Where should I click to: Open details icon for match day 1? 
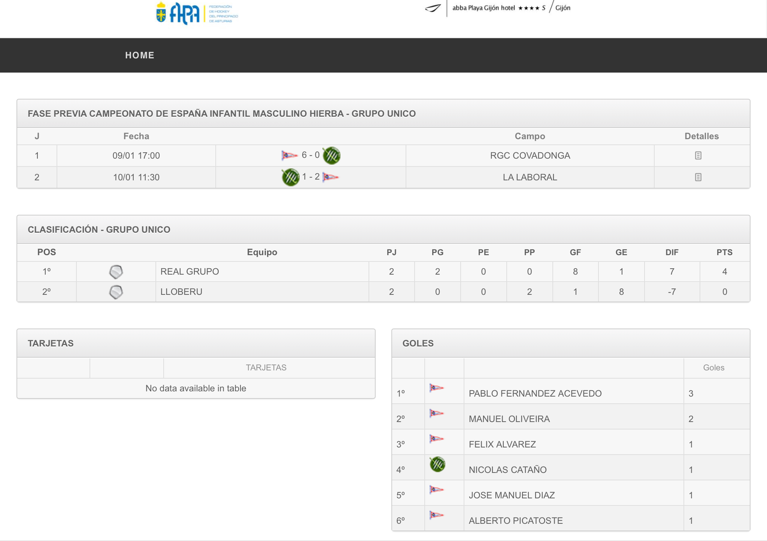pyautogui.click(x=698, y=156)
